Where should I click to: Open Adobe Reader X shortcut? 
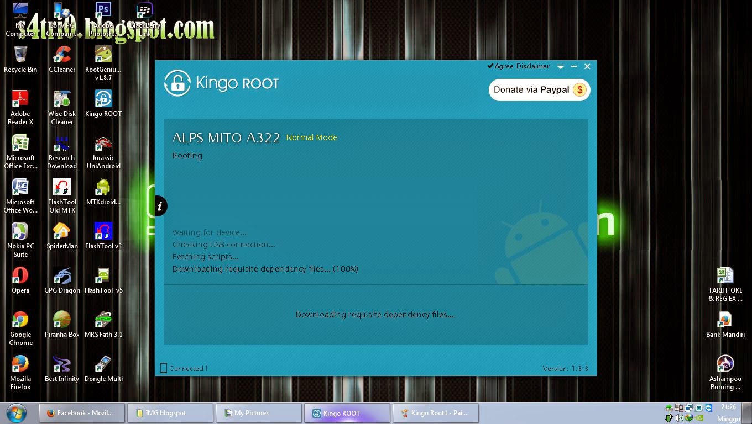coord(20,107)
